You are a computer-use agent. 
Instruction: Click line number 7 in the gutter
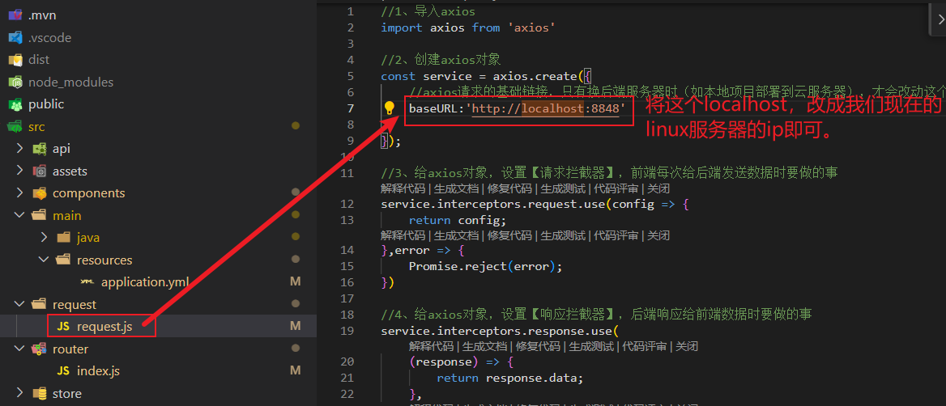point(351,108)
